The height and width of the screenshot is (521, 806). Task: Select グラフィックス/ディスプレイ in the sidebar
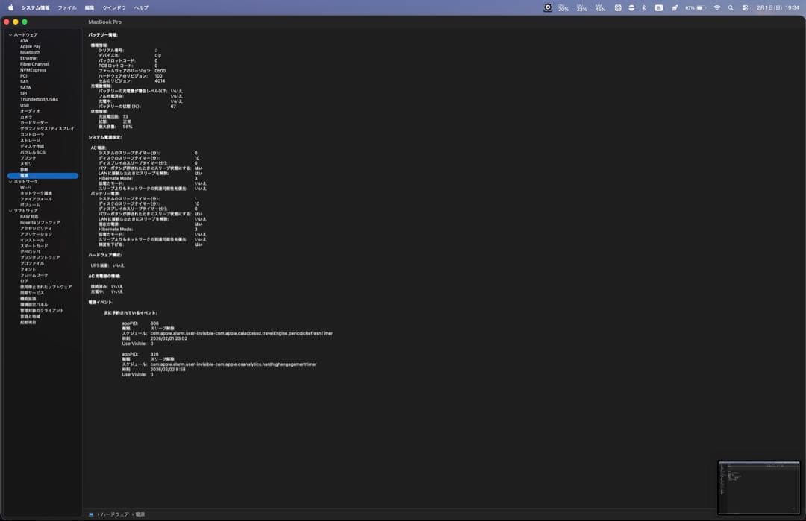click(x=47, y=129)
